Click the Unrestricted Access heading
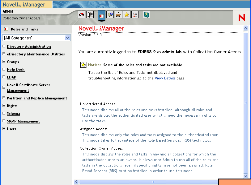This screenshot has height=185, width=251. point(97,104)
